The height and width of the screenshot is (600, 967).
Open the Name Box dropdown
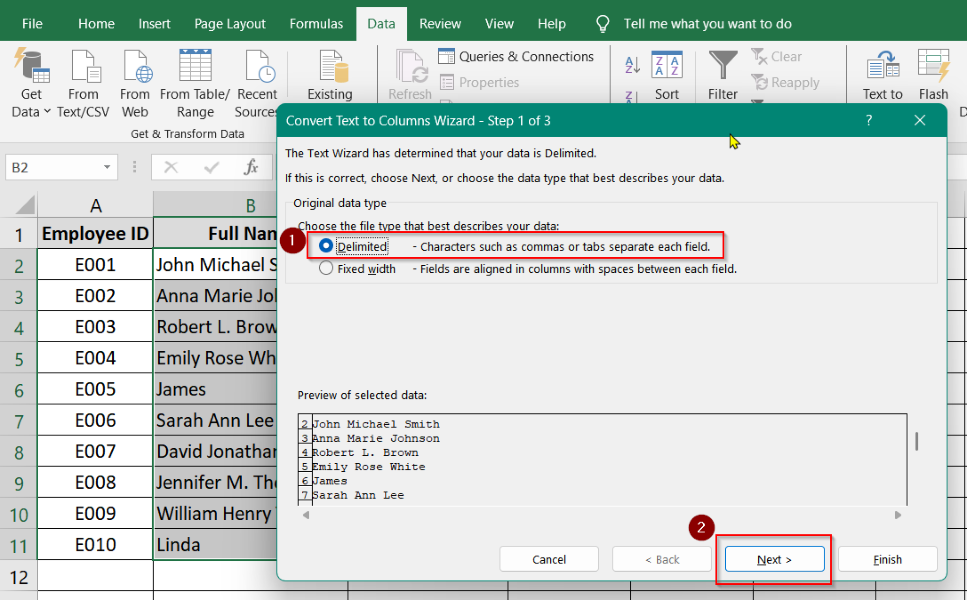107,167
